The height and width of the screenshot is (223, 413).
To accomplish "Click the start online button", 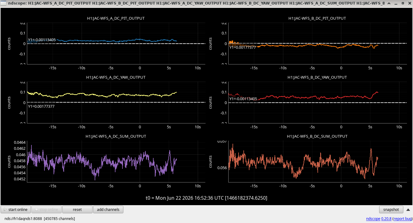I will pos(16,209).
